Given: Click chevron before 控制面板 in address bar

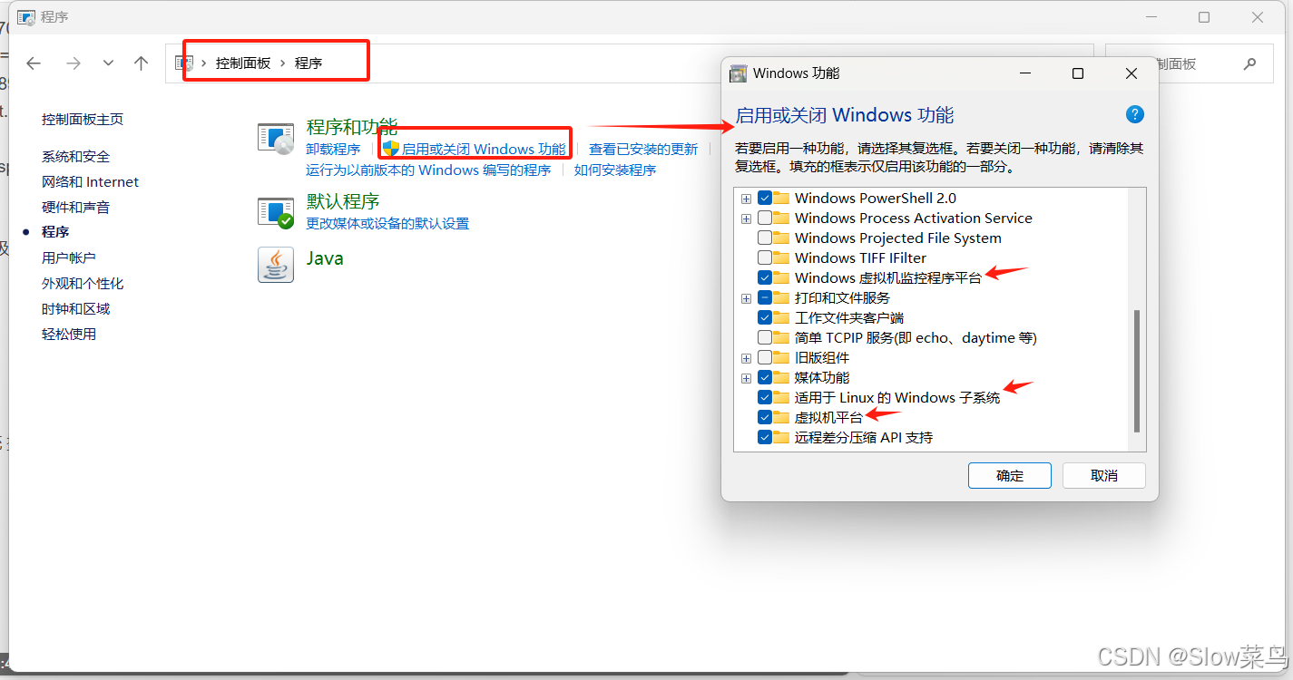Looking at the screenshot, I should [x=204, y=63].
